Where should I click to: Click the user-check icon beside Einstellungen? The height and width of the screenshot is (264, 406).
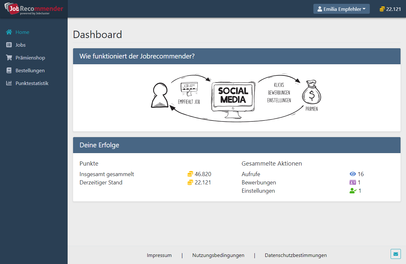point(353,191)
